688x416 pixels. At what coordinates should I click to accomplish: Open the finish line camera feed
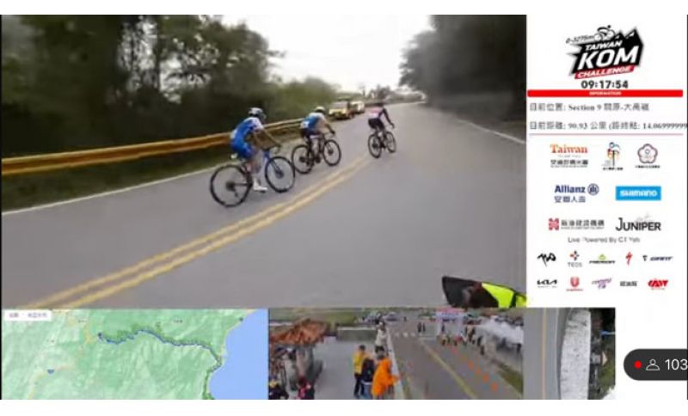pos(396,354)
